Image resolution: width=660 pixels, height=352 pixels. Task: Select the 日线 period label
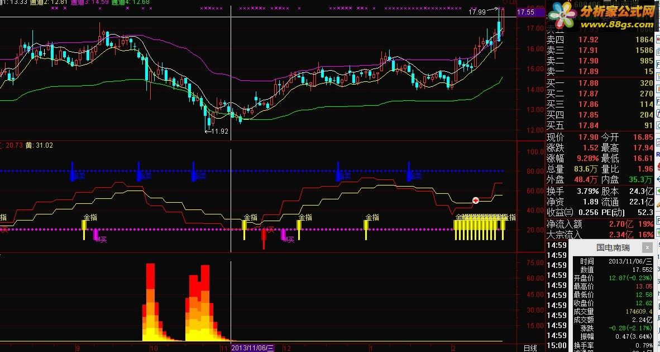click(x=530, y=348)
